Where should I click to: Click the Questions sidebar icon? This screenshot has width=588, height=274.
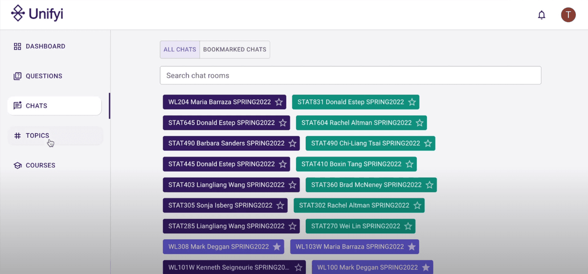(x=18, y=76)
